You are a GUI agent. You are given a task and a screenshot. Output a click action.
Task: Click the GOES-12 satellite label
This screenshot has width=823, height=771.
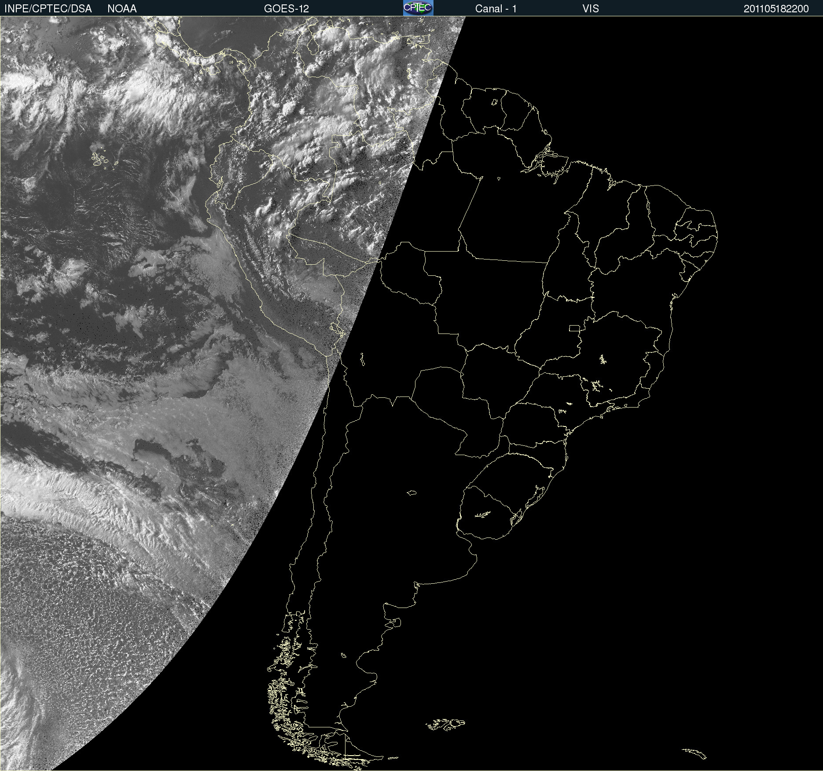click(287, 9)
